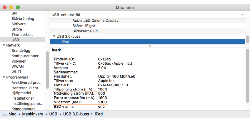This screenshot has width=250, height=121.
Task: Click USB 3.0-buss in the path bar
Action: [76, 114]
